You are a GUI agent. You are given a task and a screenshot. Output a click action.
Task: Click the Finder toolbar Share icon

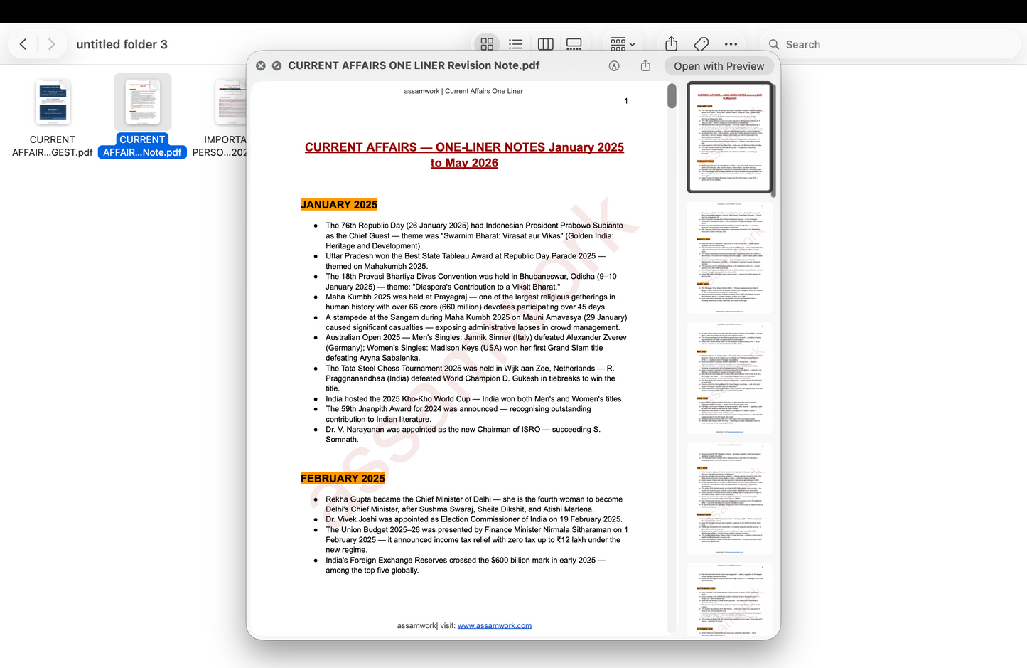(x=671, y=43)
